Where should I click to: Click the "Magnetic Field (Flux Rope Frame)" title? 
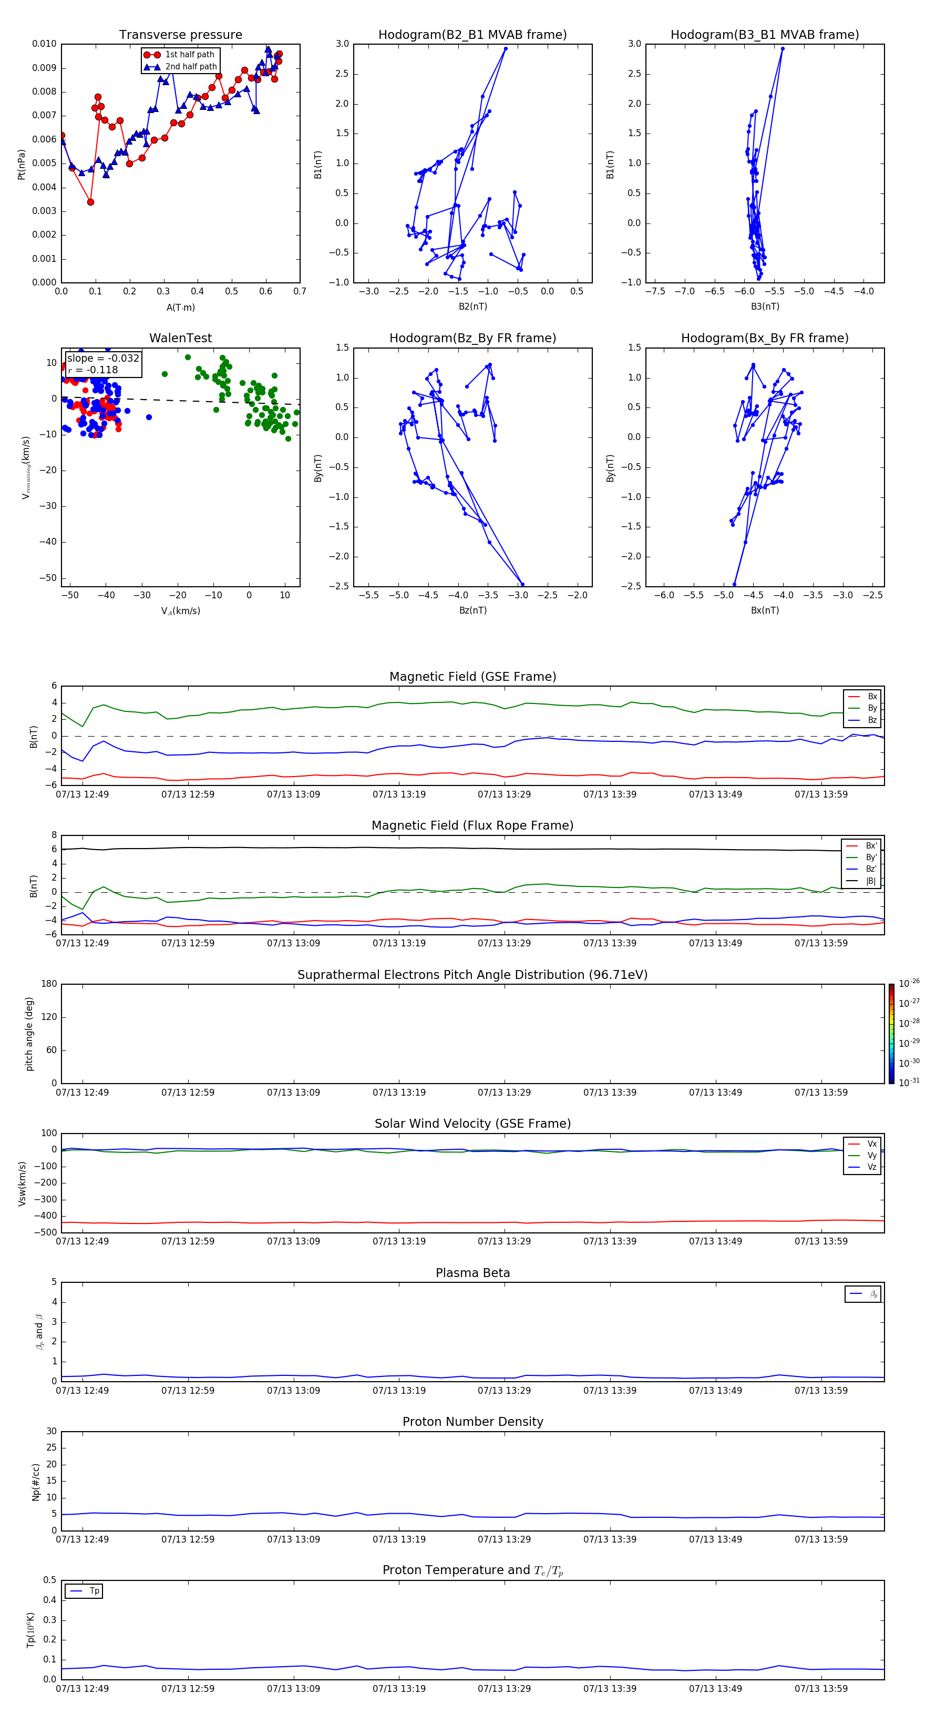472,826
